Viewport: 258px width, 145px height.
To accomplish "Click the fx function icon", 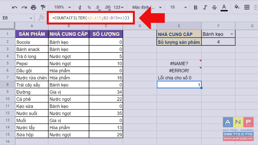I will (41, 17).
